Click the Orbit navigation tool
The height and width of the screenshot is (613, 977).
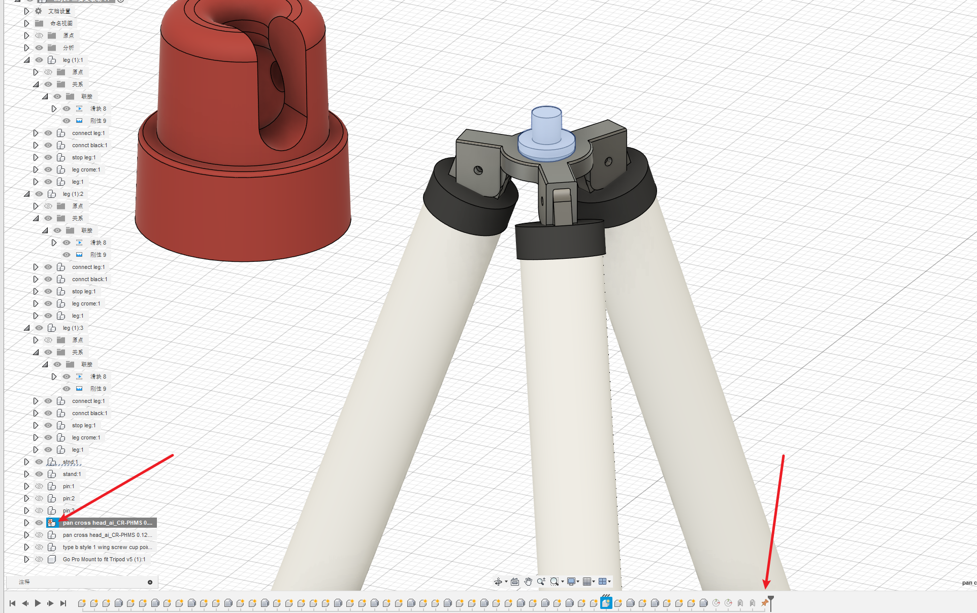pyautogui.click(x=498, y=582)
